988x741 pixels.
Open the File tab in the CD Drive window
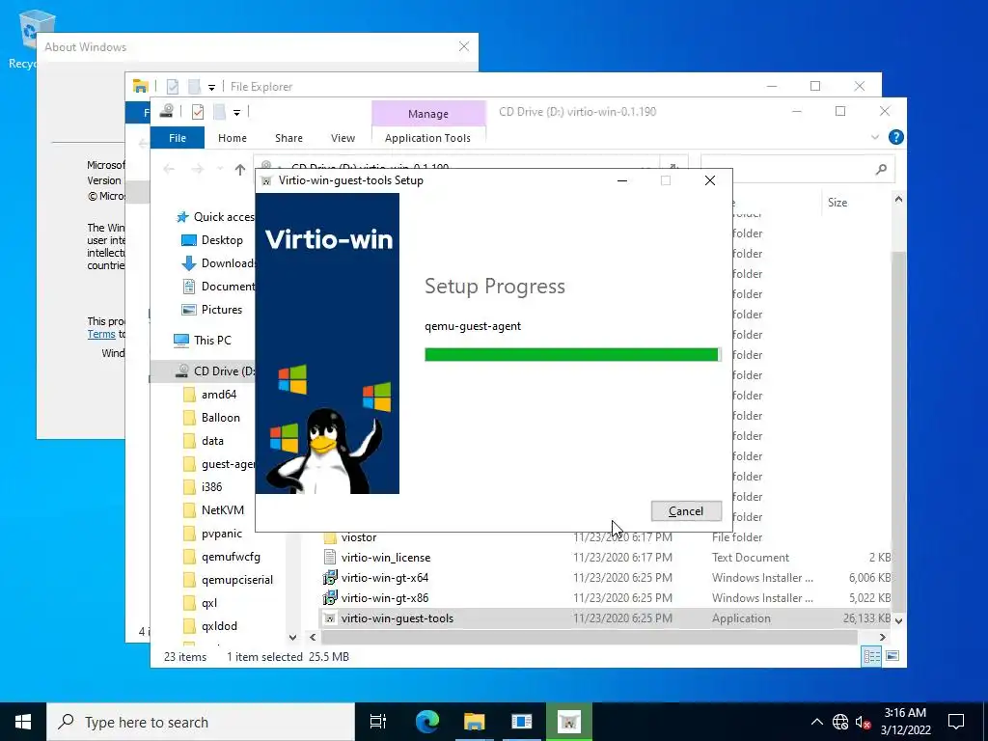click(178, 137)
